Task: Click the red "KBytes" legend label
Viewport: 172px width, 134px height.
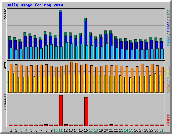Action: (168, 120)
